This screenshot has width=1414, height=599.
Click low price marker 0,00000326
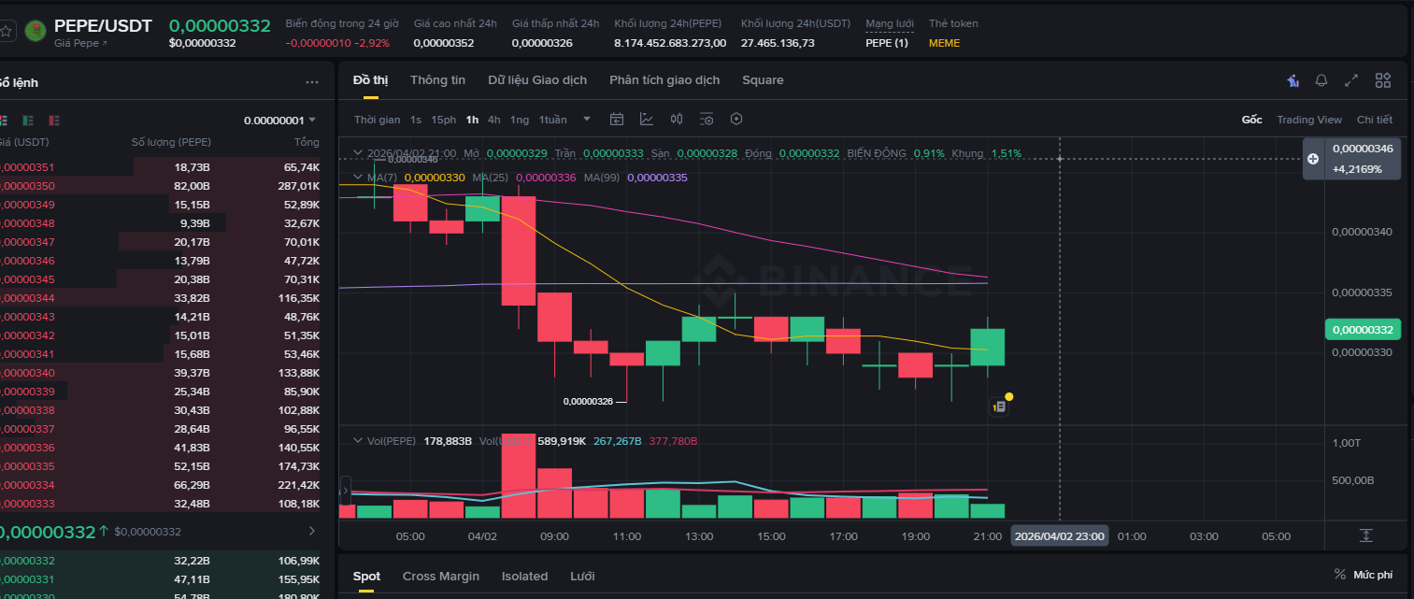(588, 401)
